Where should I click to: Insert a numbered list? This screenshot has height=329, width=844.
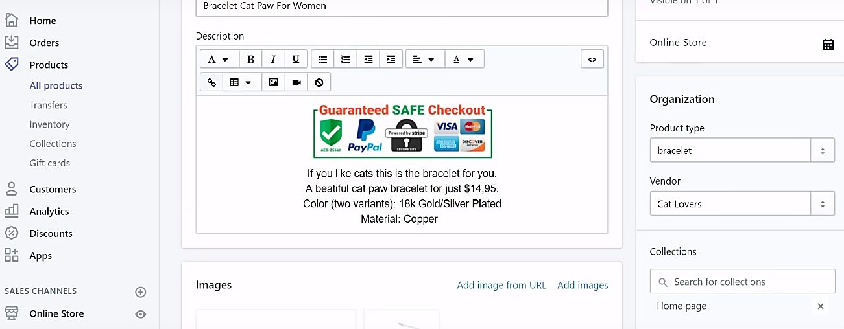pyautogui.click(x=345, y=59)
